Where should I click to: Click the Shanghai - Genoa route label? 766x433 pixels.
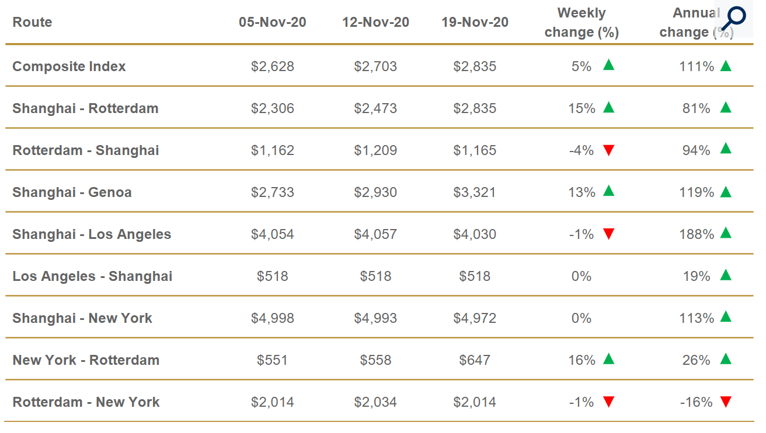point(72,192)
